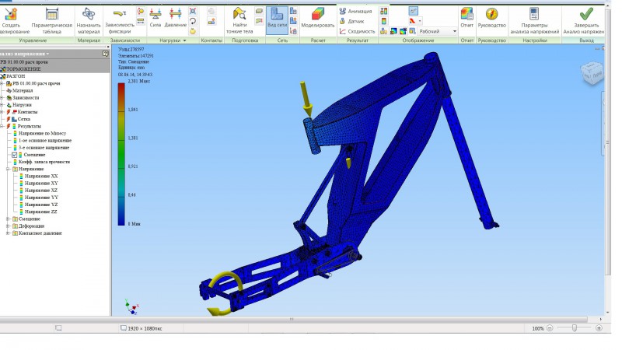The width and height of the screenshot is (622, 350).
Task: Select Напряжение ZZ result
Action: [41, 212]
